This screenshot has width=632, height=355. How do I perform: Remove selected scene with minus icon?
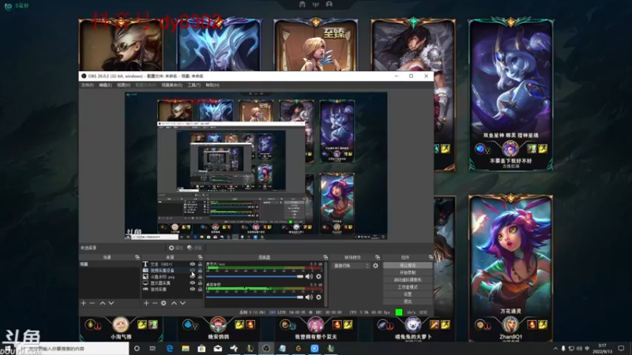click(x=92, y=303)
